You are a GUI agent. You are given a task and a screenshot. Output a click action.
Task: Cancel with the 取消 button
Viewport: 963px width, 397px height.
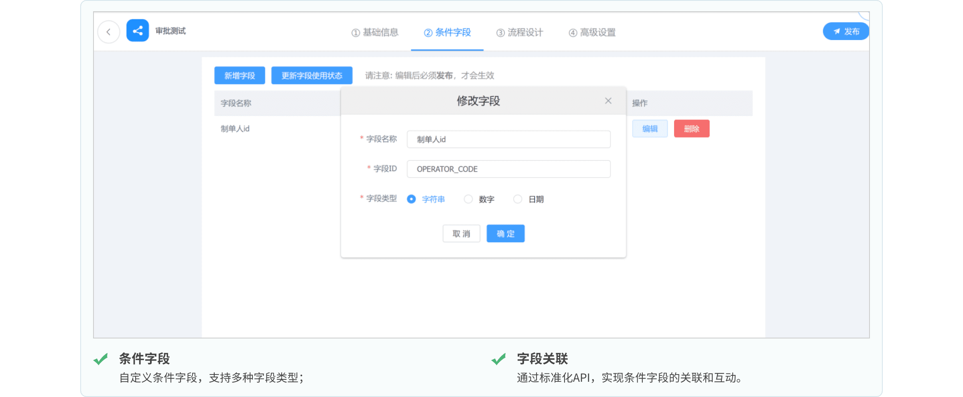click(x=461, y=234)
